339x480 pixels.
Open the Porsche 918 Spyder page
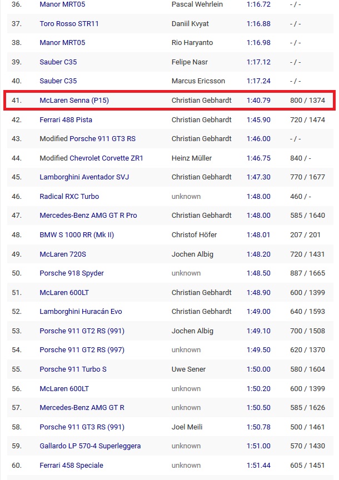[x=72, y=273]
